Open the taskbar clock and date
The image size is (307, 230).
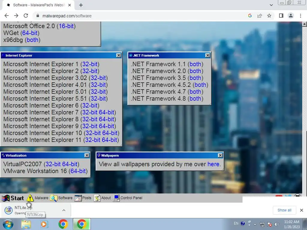point(292,224)
